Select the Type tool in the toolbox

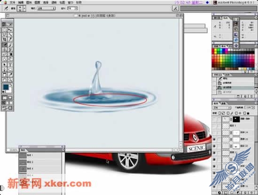click(10, 65)
